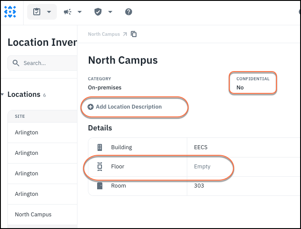Image resolution: width=301 pixels, height=229 pixels.
Task: Click the Building icon in Details
Action: (x=100, y=147)
